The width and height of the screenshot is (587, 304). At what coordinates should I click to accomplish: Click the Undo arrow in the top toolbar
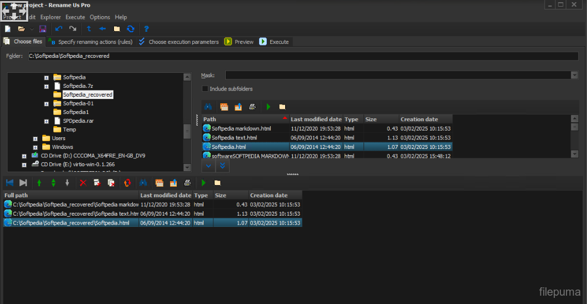[x=59, y=29]
